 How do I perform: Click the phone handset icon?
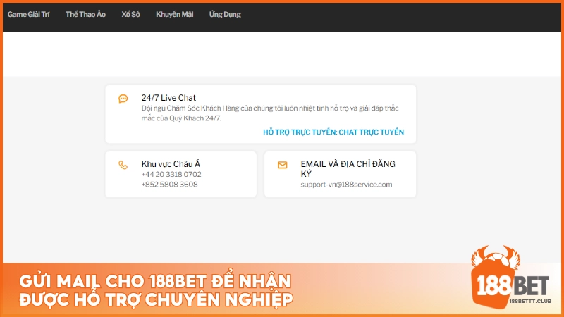coord(123,165)
